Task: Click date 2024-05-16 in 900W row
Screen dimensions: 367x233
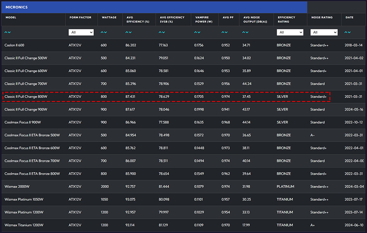Action: pyautogui.click(x=354, y=109)
